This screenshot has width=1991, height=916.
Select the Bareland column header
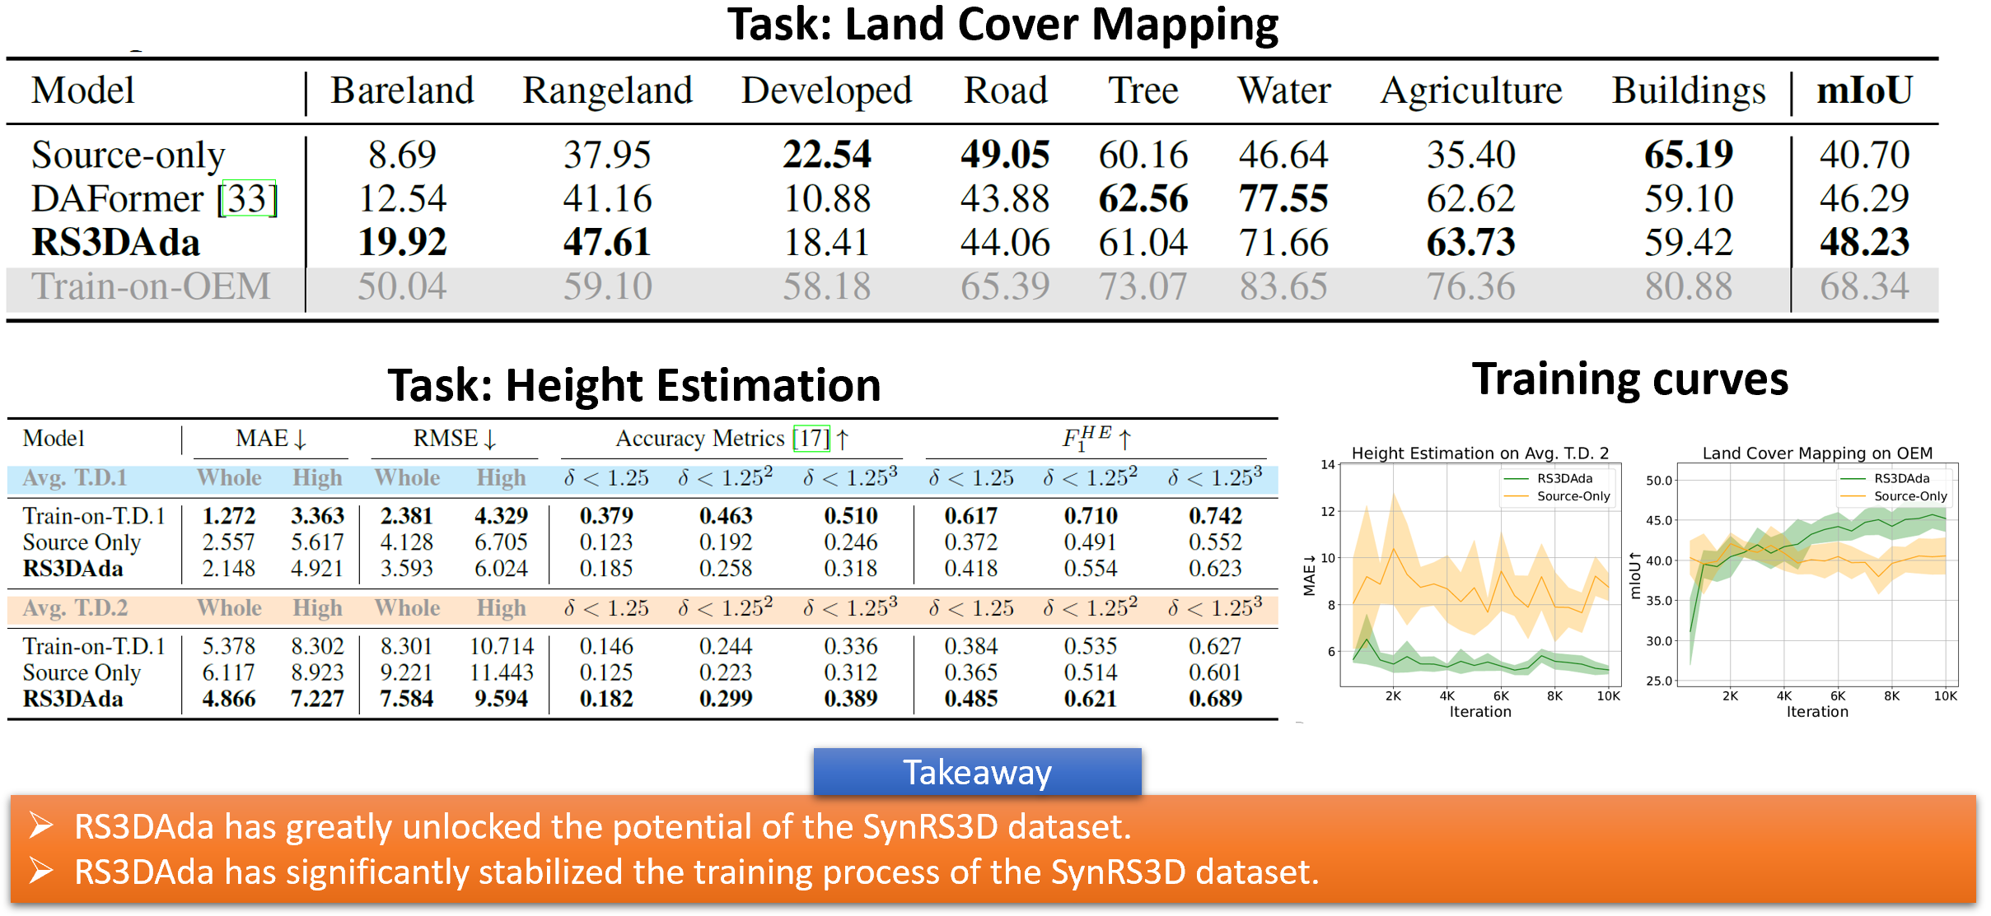click(x=402, y=90)
